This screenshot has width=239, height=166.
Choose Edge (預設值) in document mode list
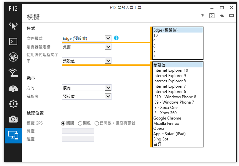click(178, 30)
